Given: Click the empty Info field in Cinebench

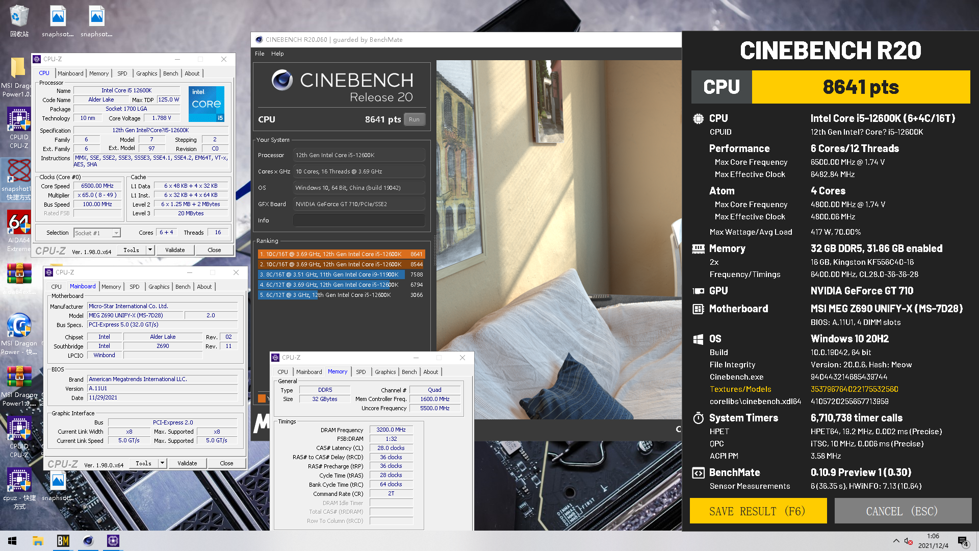Looking at the screenshot, I should click(359, 220).
